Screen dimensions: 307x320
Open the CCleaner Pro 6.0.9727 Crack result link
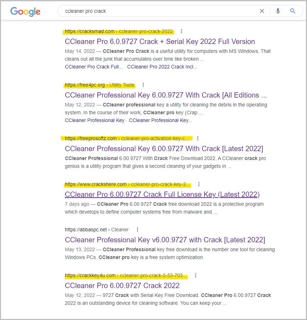[160, 42]
